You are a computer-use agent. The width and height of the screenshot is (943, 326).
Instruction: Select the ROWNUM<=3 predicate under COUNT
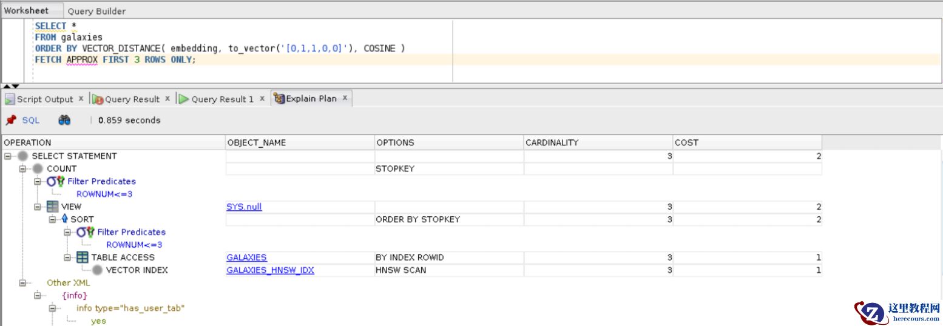(x=104, y=194)
